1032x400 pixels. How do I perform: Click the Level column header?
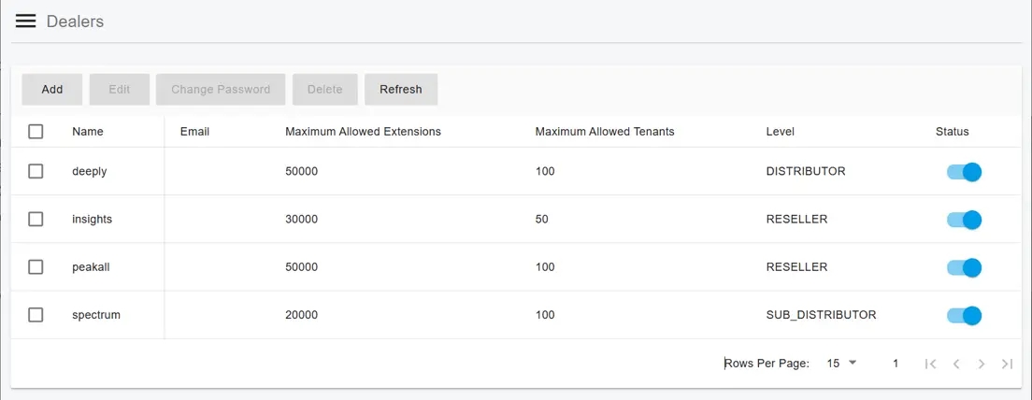(780, 132)
